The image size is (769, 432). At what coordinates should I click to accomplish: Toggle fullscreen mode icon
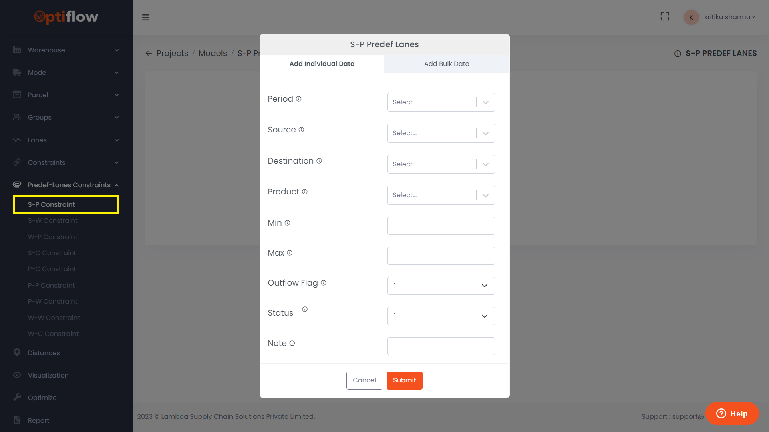coord(665,16)
